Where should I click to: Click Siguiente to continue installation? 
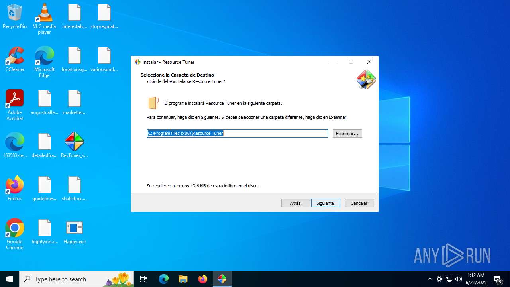pos(326,203)
